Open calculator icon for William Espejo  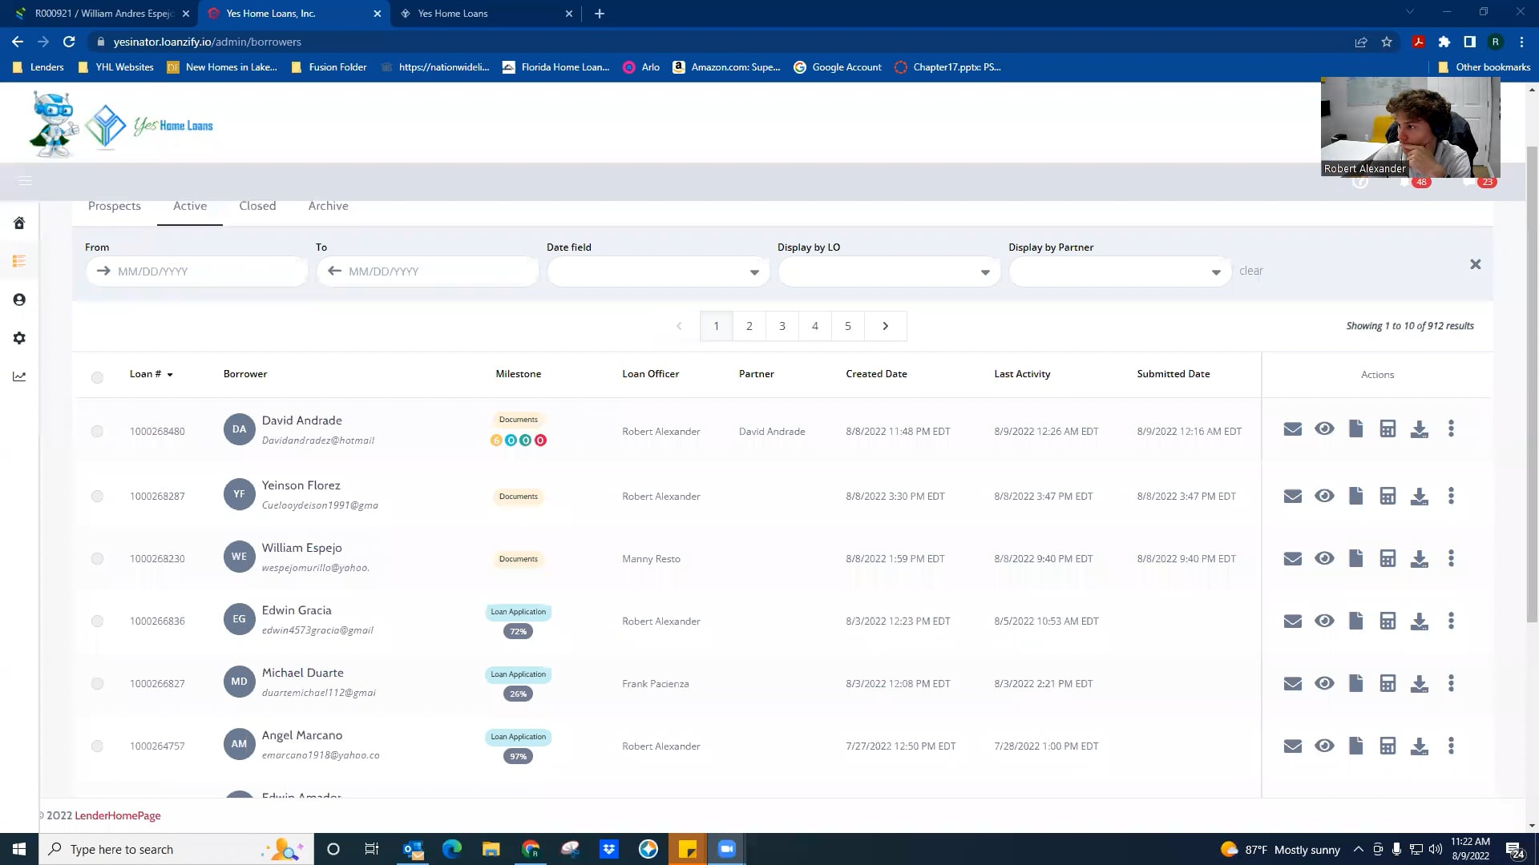pos(1388,558)
